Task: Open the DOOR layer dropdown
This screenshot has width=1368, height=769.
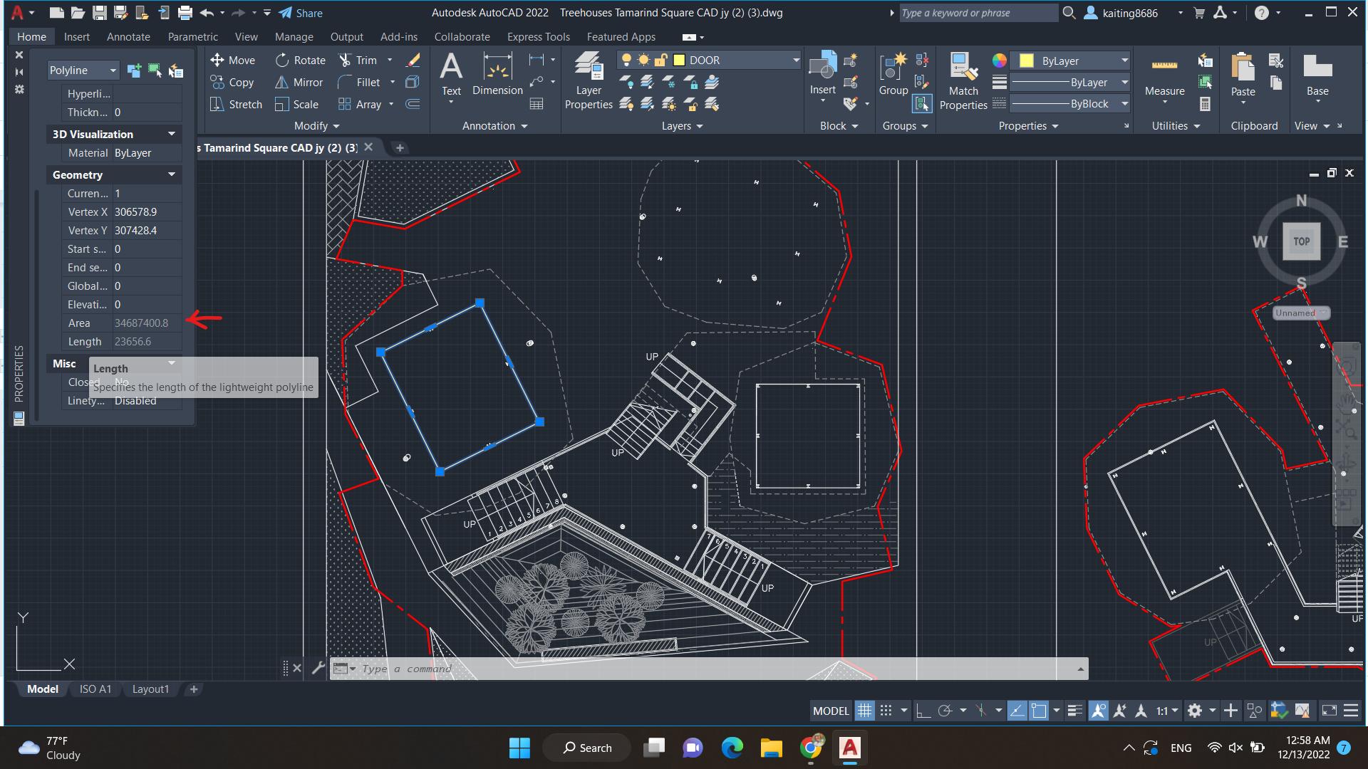Action: (796, 61)
